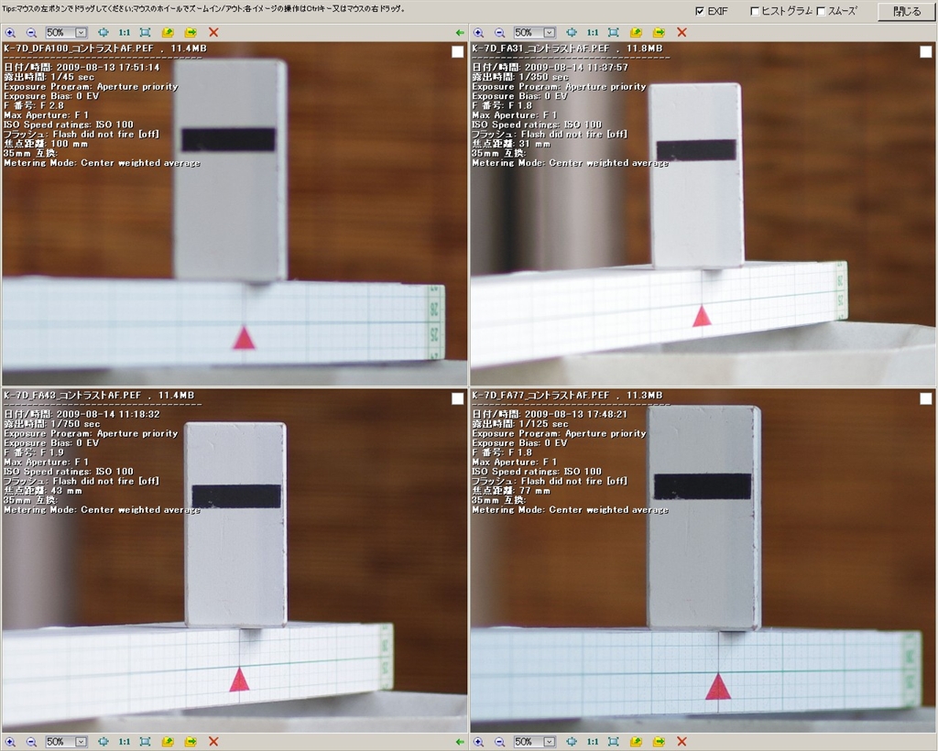Click the K-7D_DFA100 image's black bar target
938x751 pixels.
228,139
